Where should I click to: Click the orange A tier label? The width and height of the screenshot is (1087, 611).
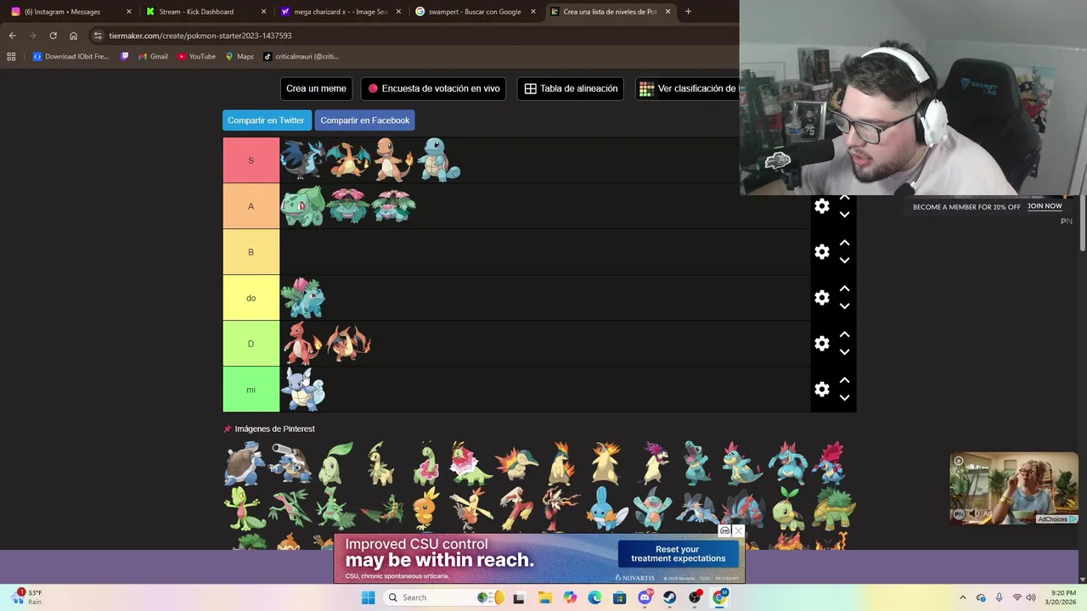point(251,206)
